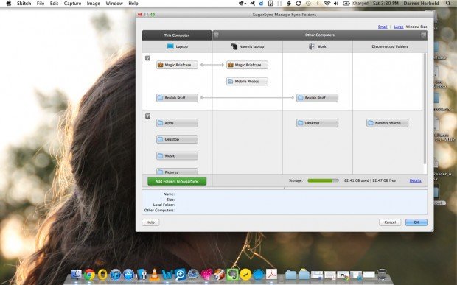Click the Wi-Fi status icon
457x285 pixels.
pyautogui.click(x=327, y=4)
